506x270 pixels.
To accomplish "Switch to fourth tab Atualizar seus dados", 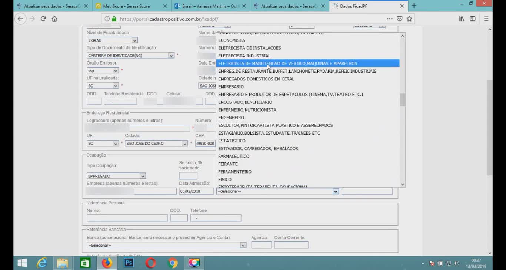I will coord(290,6).
